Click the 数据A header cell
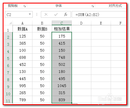The image size is (130, 108). 22,29
